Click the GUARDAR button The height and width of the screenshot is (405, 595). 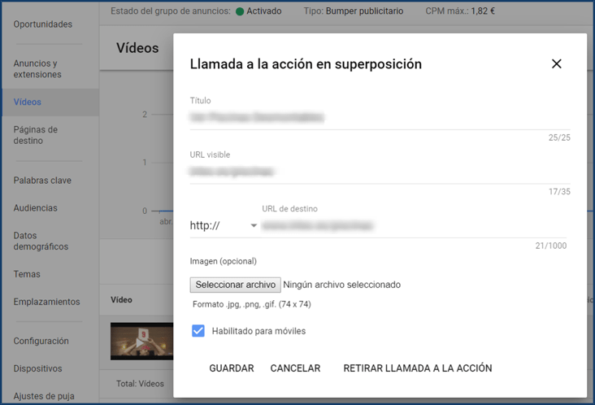tap(232, 368)
